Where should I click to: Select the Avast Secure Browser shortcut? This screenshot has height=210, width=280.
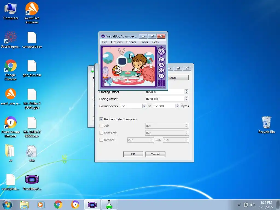click(11, 127)
